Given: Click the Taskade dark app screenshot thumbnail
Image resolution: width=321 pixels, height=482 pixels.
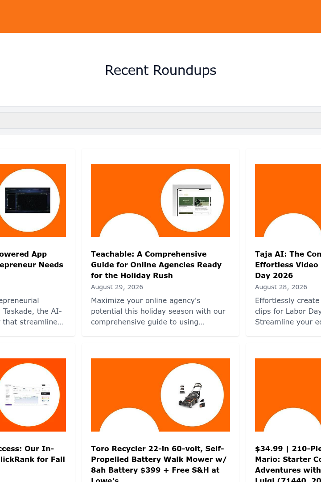Looking at the screenshot, I should (33, 200).
